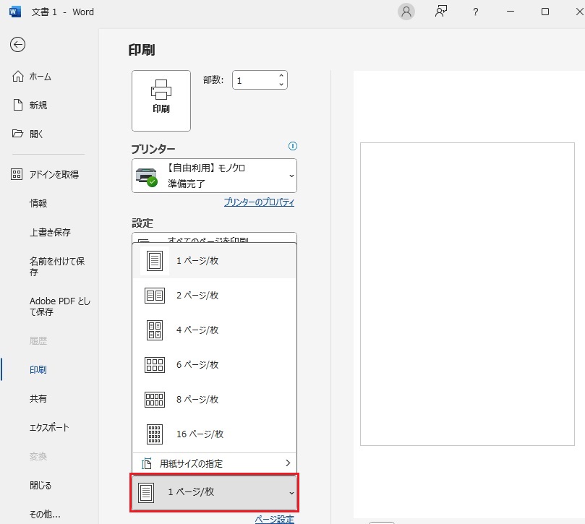
Task: Open the printer selection dropdown
Action: click(x=214, y=176)
